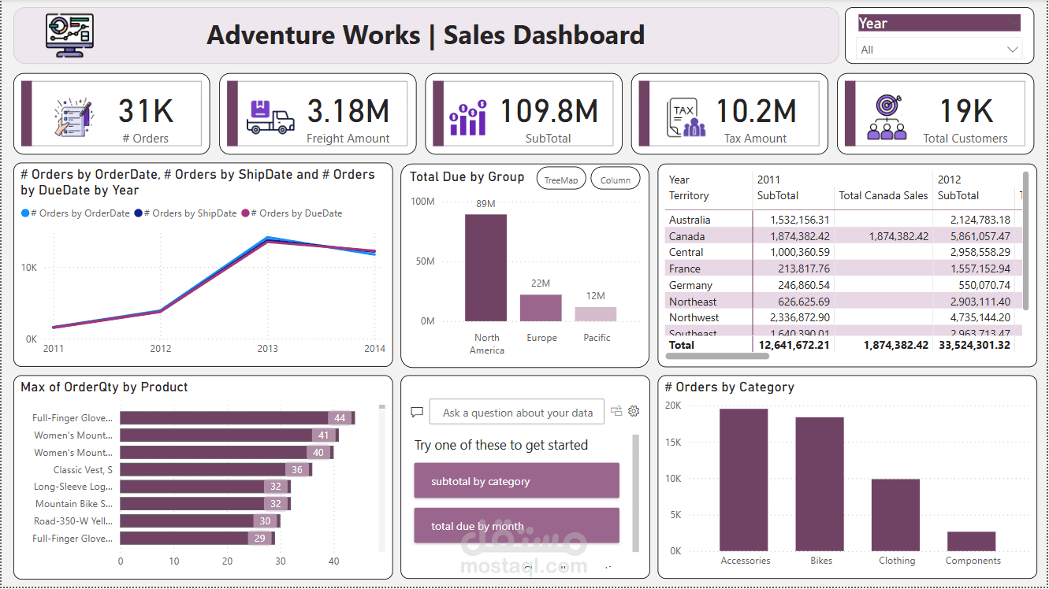Click the Components category bar

pos(971,541)
